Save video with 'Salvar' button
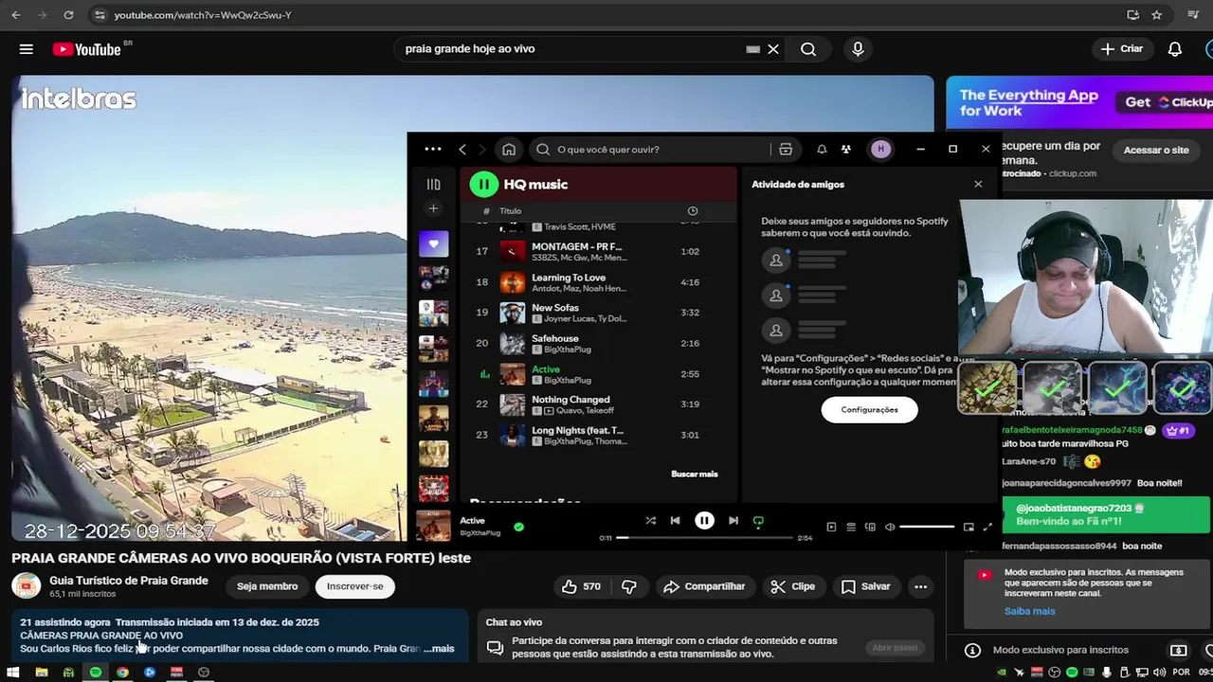Viewport: 1213px width, 682px height. (x=865, y=586)
